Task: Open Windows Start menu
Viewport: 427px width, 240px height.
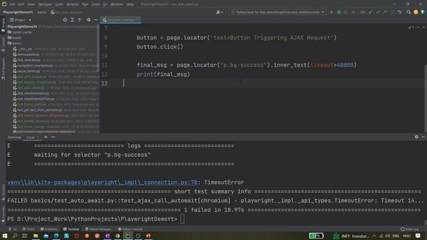Action: click(x=5, y=236)
